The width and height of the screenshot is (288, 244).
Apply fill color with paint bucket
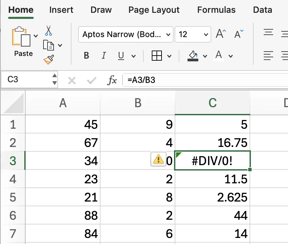point(193,56)
